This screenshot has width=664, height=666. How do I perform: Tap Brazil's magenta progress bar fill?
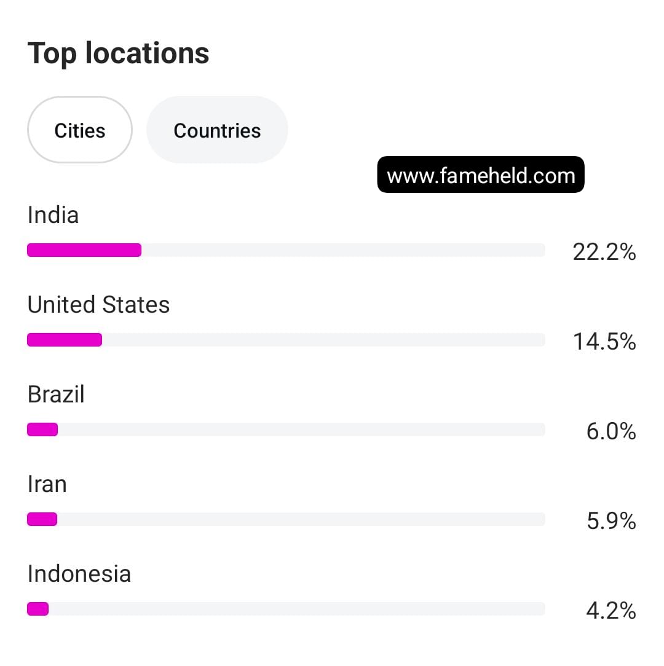click(42, 429)
